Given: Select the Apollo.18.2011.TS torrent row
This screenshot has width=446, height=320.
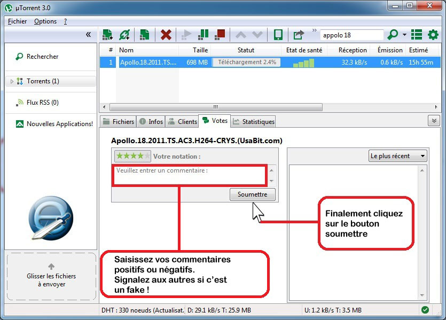Looking at the screenshot, I should click(270, 63).
